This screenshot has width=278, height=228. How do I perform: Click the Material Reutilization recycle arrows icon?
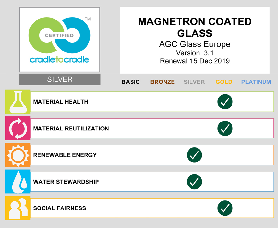(18, 128)
